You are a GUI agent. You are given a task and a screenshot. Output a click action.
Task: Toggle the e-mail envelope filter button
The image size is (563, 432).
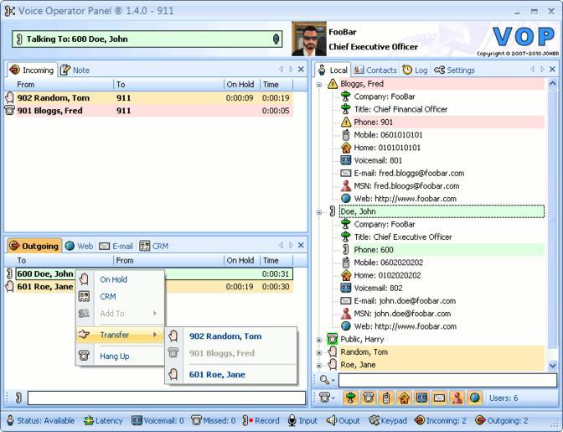439,398
